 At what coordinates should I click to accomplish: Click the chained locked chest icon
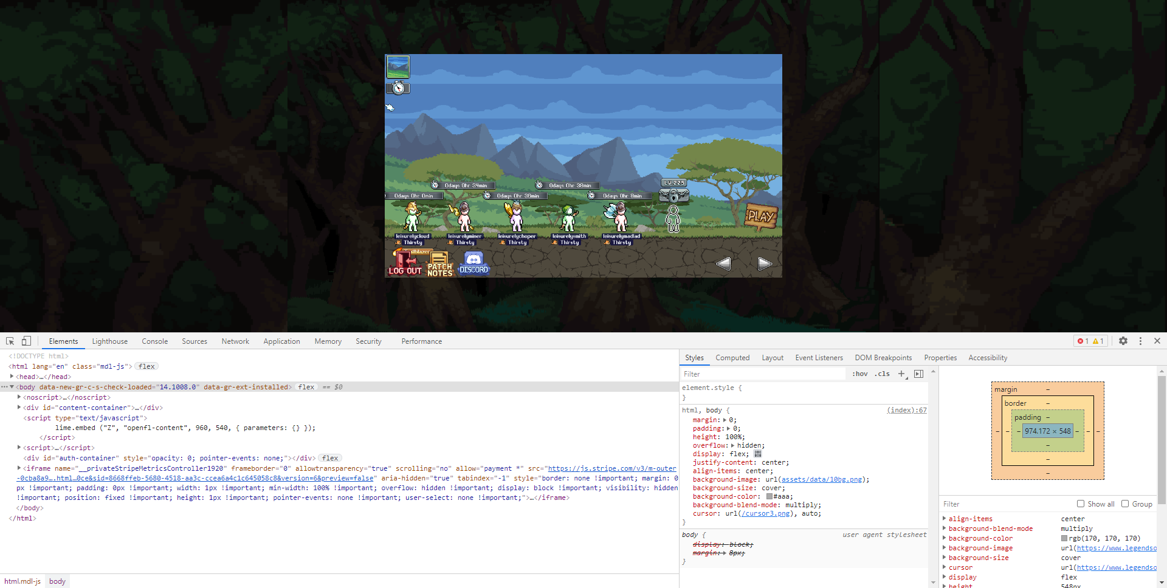673,196
